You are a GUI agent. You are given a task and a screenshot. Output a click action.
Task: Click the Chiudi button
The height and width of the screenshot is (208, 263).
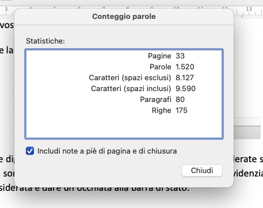click(202, 171)
